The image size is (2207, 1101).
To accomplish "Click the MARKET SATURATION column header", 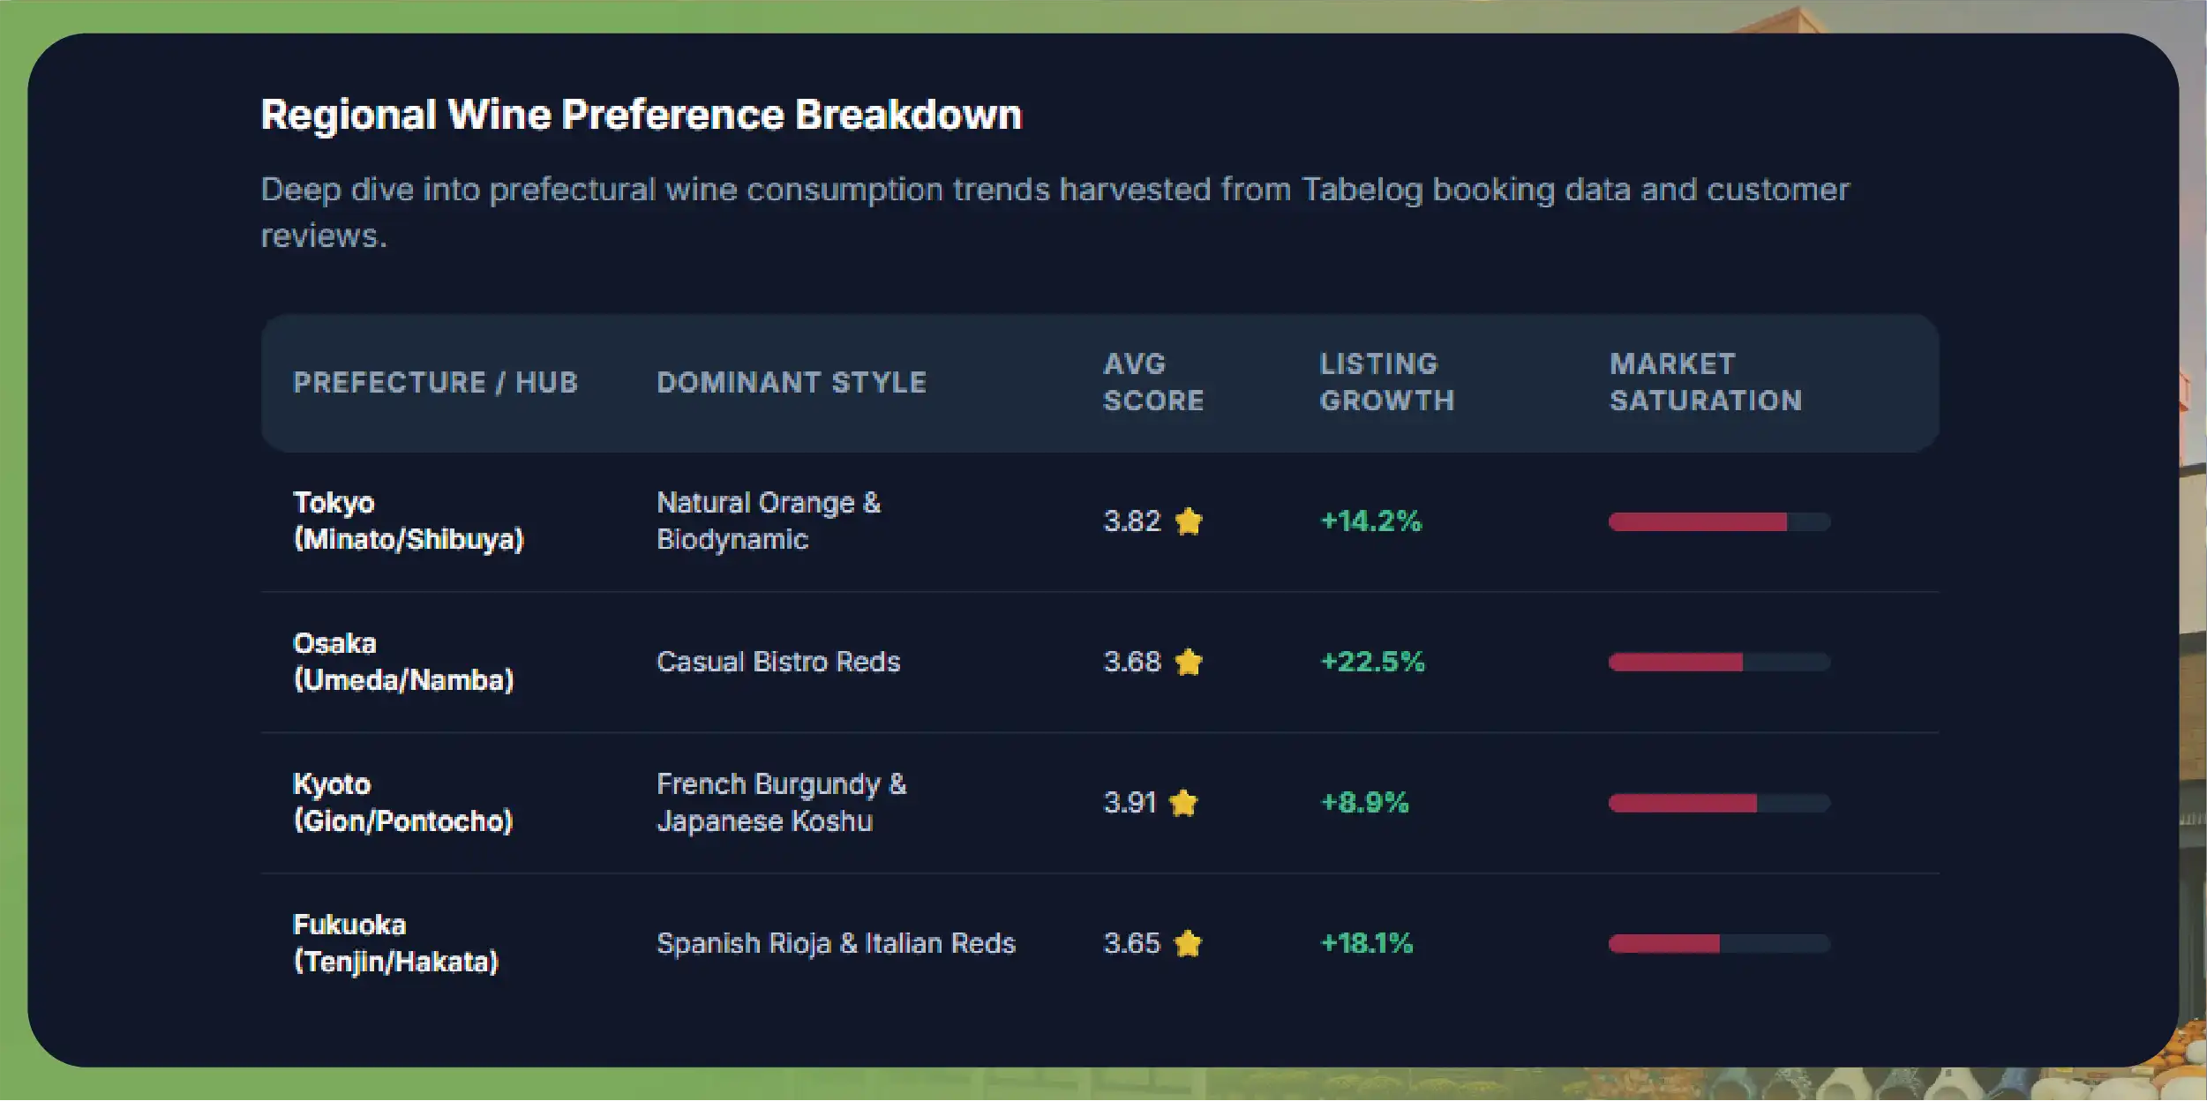I will coord(1705,382).
